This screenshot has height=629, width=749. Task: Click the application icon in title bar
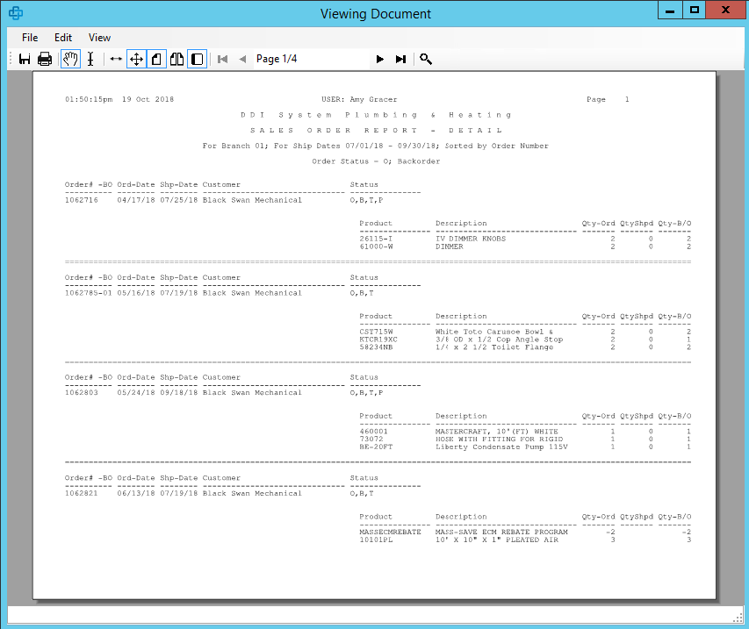(x=15, y=13)
